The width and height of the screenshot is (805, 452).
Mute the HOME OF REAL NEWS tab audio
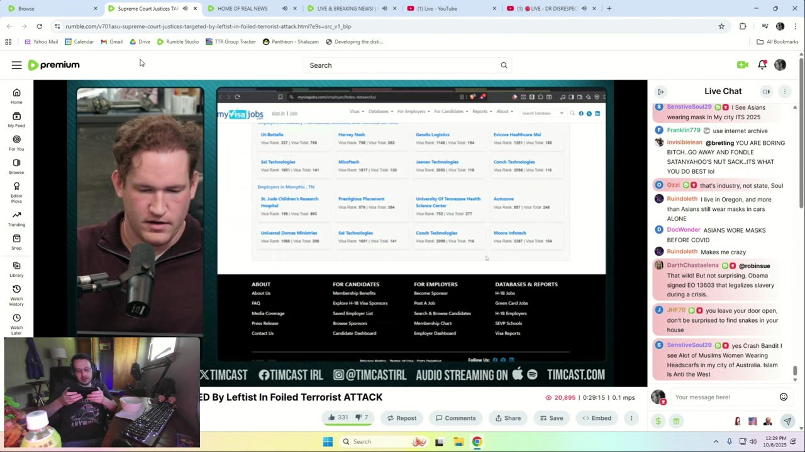coord(284,9)
